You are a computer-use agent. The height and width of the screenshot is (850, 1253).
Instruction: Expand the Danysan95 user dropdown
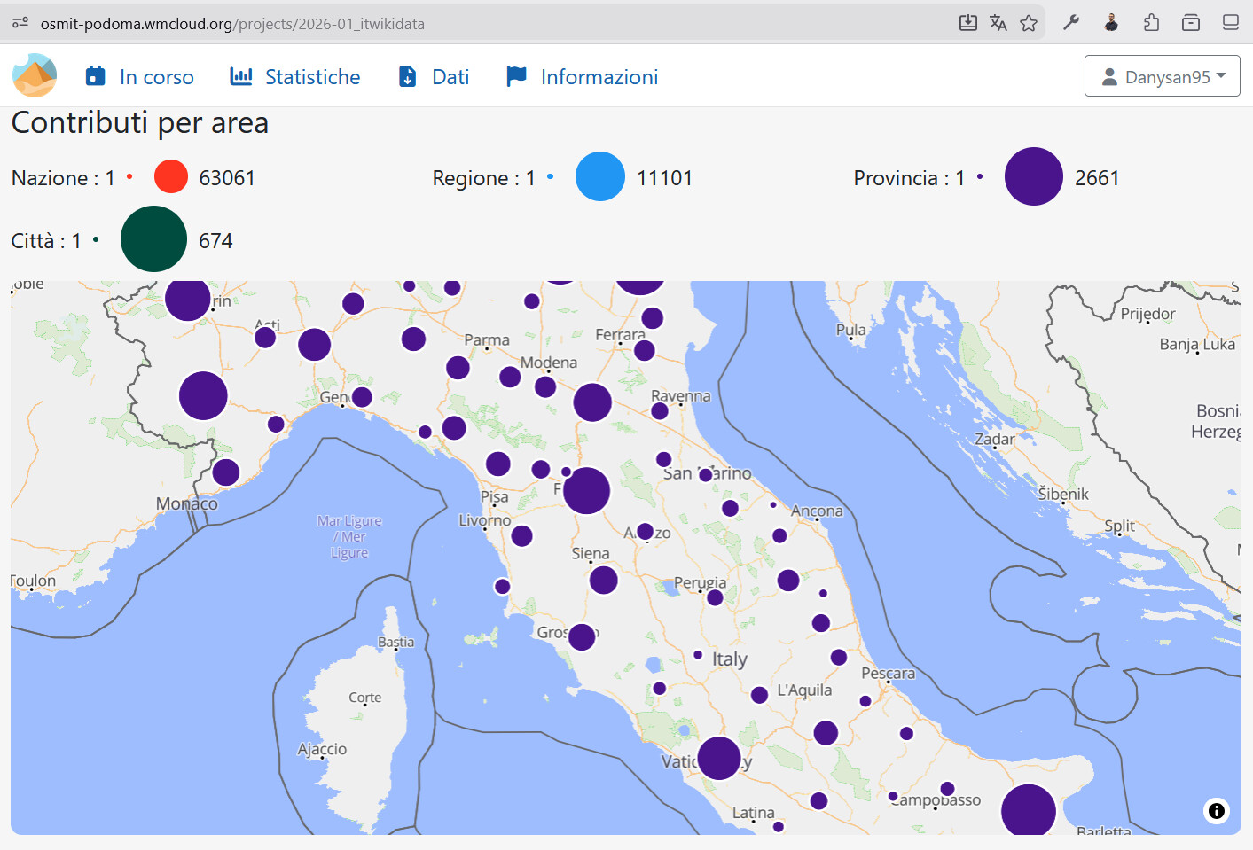click(x=1162, y=76)
